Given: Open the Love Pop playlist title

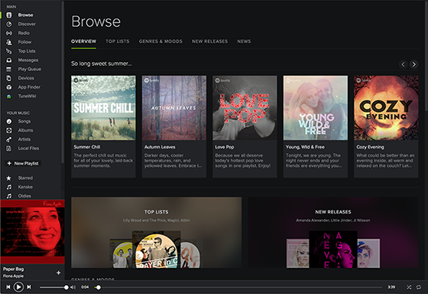Looking at the screenshot, I should click(x=225, y=147).
